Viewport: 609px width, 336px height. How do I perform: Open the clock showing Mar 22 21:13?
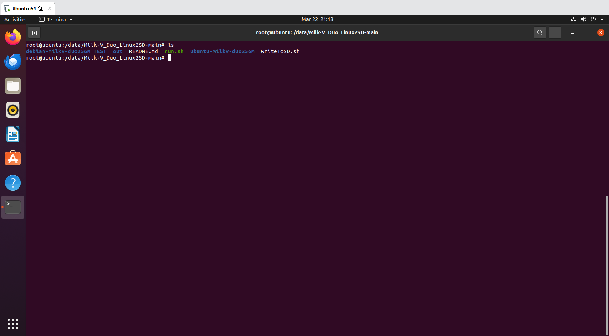tap(317, 19)
